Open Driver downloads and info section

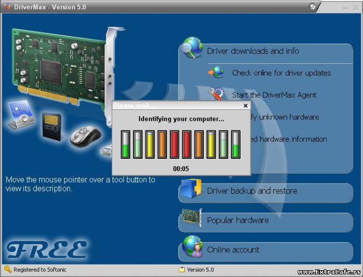[x=253, y=51]
